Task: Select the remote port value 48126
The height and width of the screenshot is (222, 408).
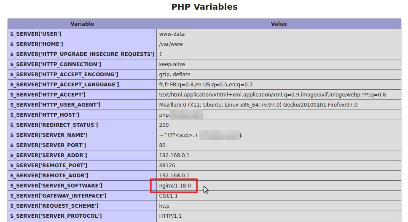Action: tap(167, 166)
